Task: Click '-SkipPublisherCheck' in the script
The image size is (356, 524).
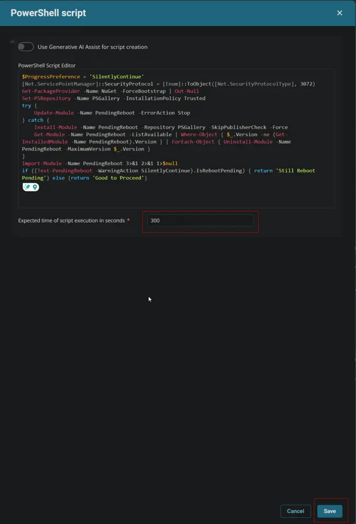Action: click(x=239, y=127)
